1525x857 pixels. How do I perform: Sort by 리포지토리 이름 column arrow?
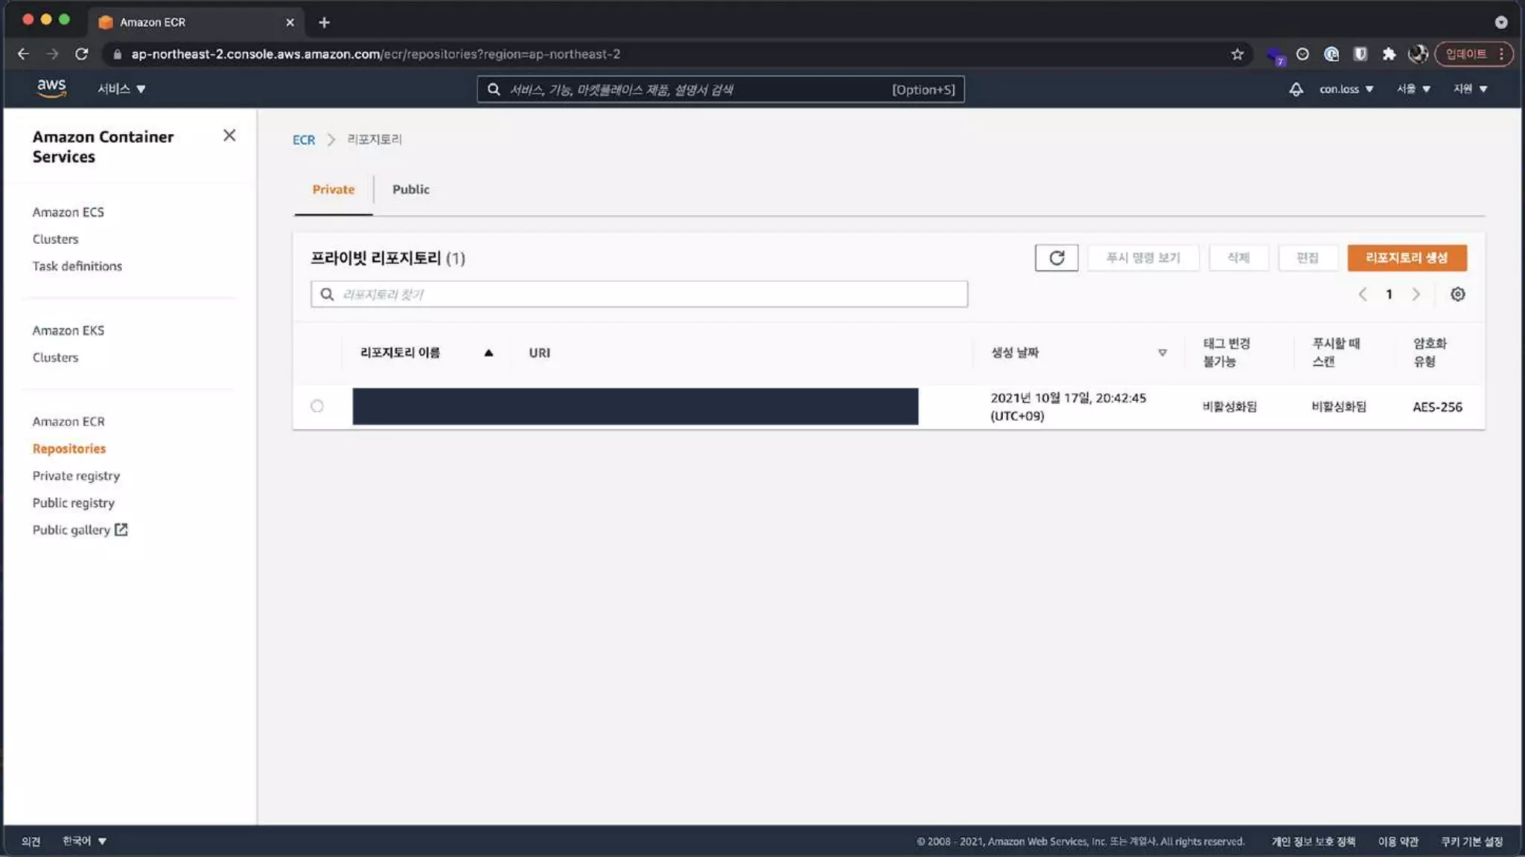tap(488, 353)
